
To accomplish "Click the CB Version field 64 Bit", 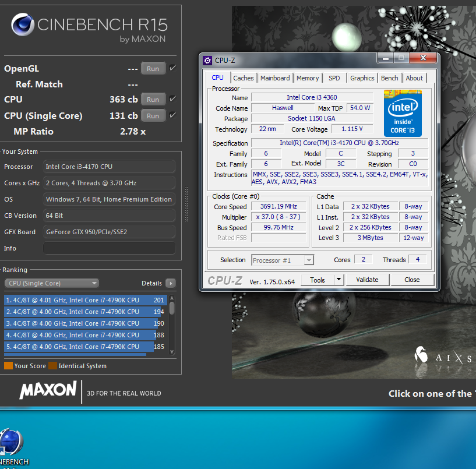I will click(109, 216).
